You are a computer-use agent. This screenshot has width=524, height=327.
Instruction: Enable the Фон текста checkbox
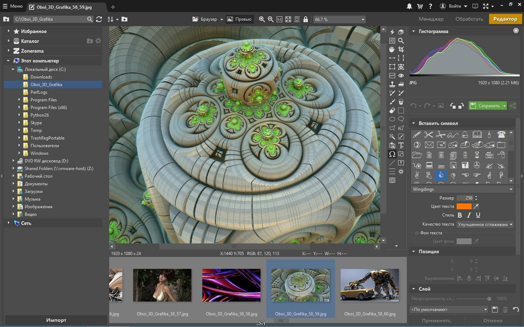[417, 233]
